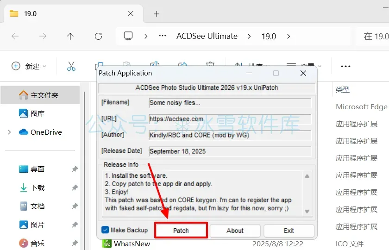Open the Explorer toolbar more options
The width and height of the screenshot is (389, 250).
(x=345, y=66)
